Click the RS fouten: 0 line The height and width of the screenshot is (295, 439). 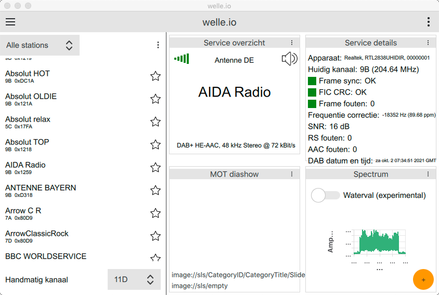(330, 138)
